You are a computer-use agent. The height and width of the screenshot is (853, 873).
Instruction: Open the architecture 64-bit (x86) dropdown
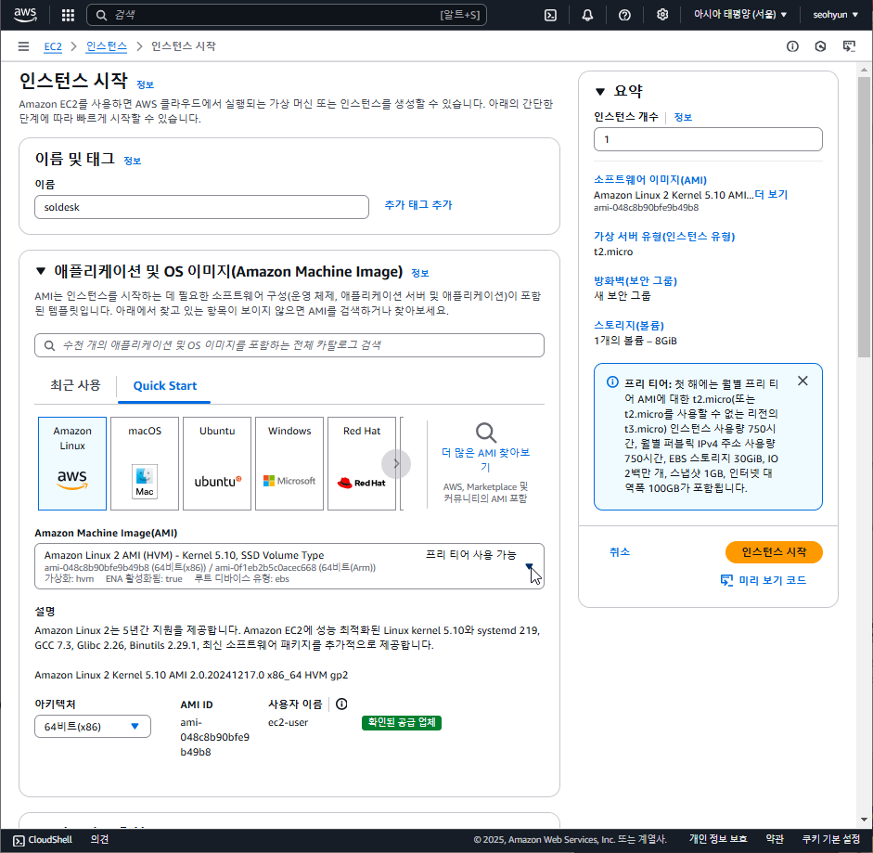93,727
